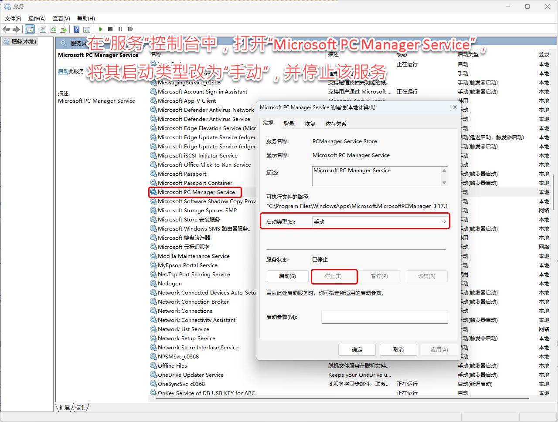Open the 查看(V) menu

[x=61, y=18]
